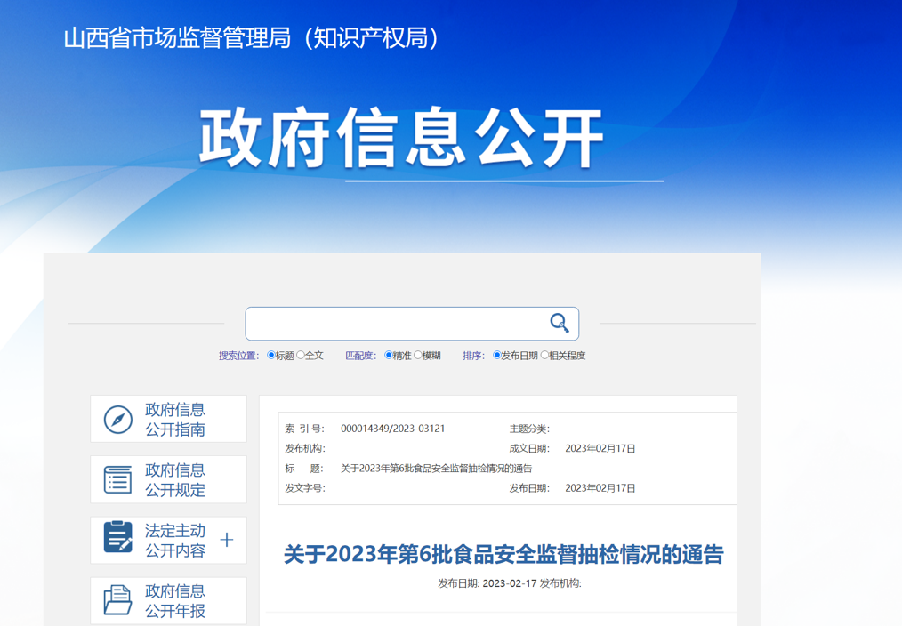
Task: Click the notice title text in 标题 row
Action: click(x=436, y=469)
